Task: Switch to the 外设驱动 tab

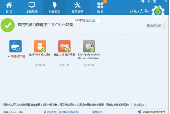Action: coord(55,8)
